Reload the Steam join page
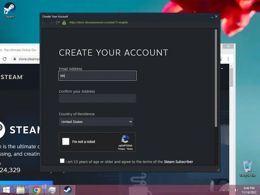The width and height of the screenshot is (260, 195). pos(58,23)
